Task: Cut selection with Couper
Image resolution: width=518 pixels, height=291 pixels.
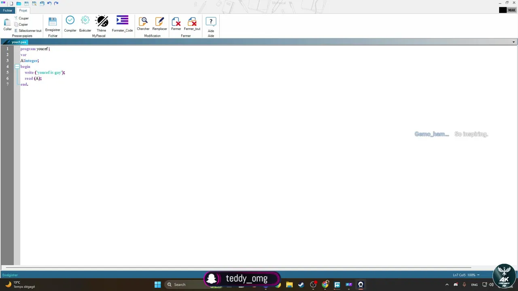Action: (x=21, y=18)
